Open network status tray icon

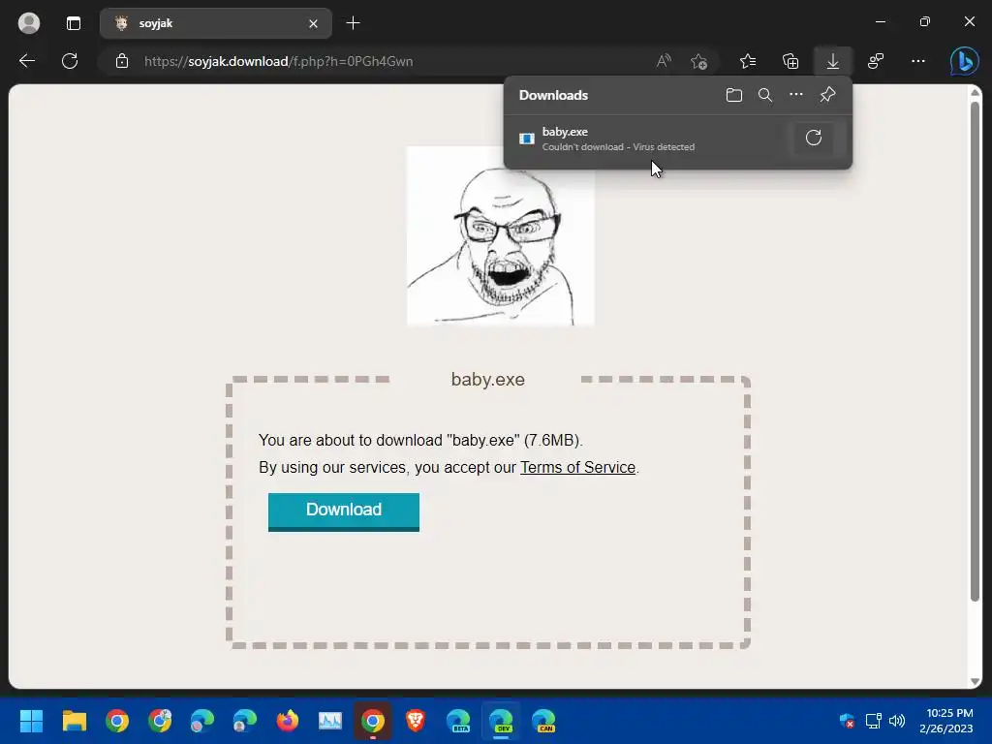tap(873, 721)
